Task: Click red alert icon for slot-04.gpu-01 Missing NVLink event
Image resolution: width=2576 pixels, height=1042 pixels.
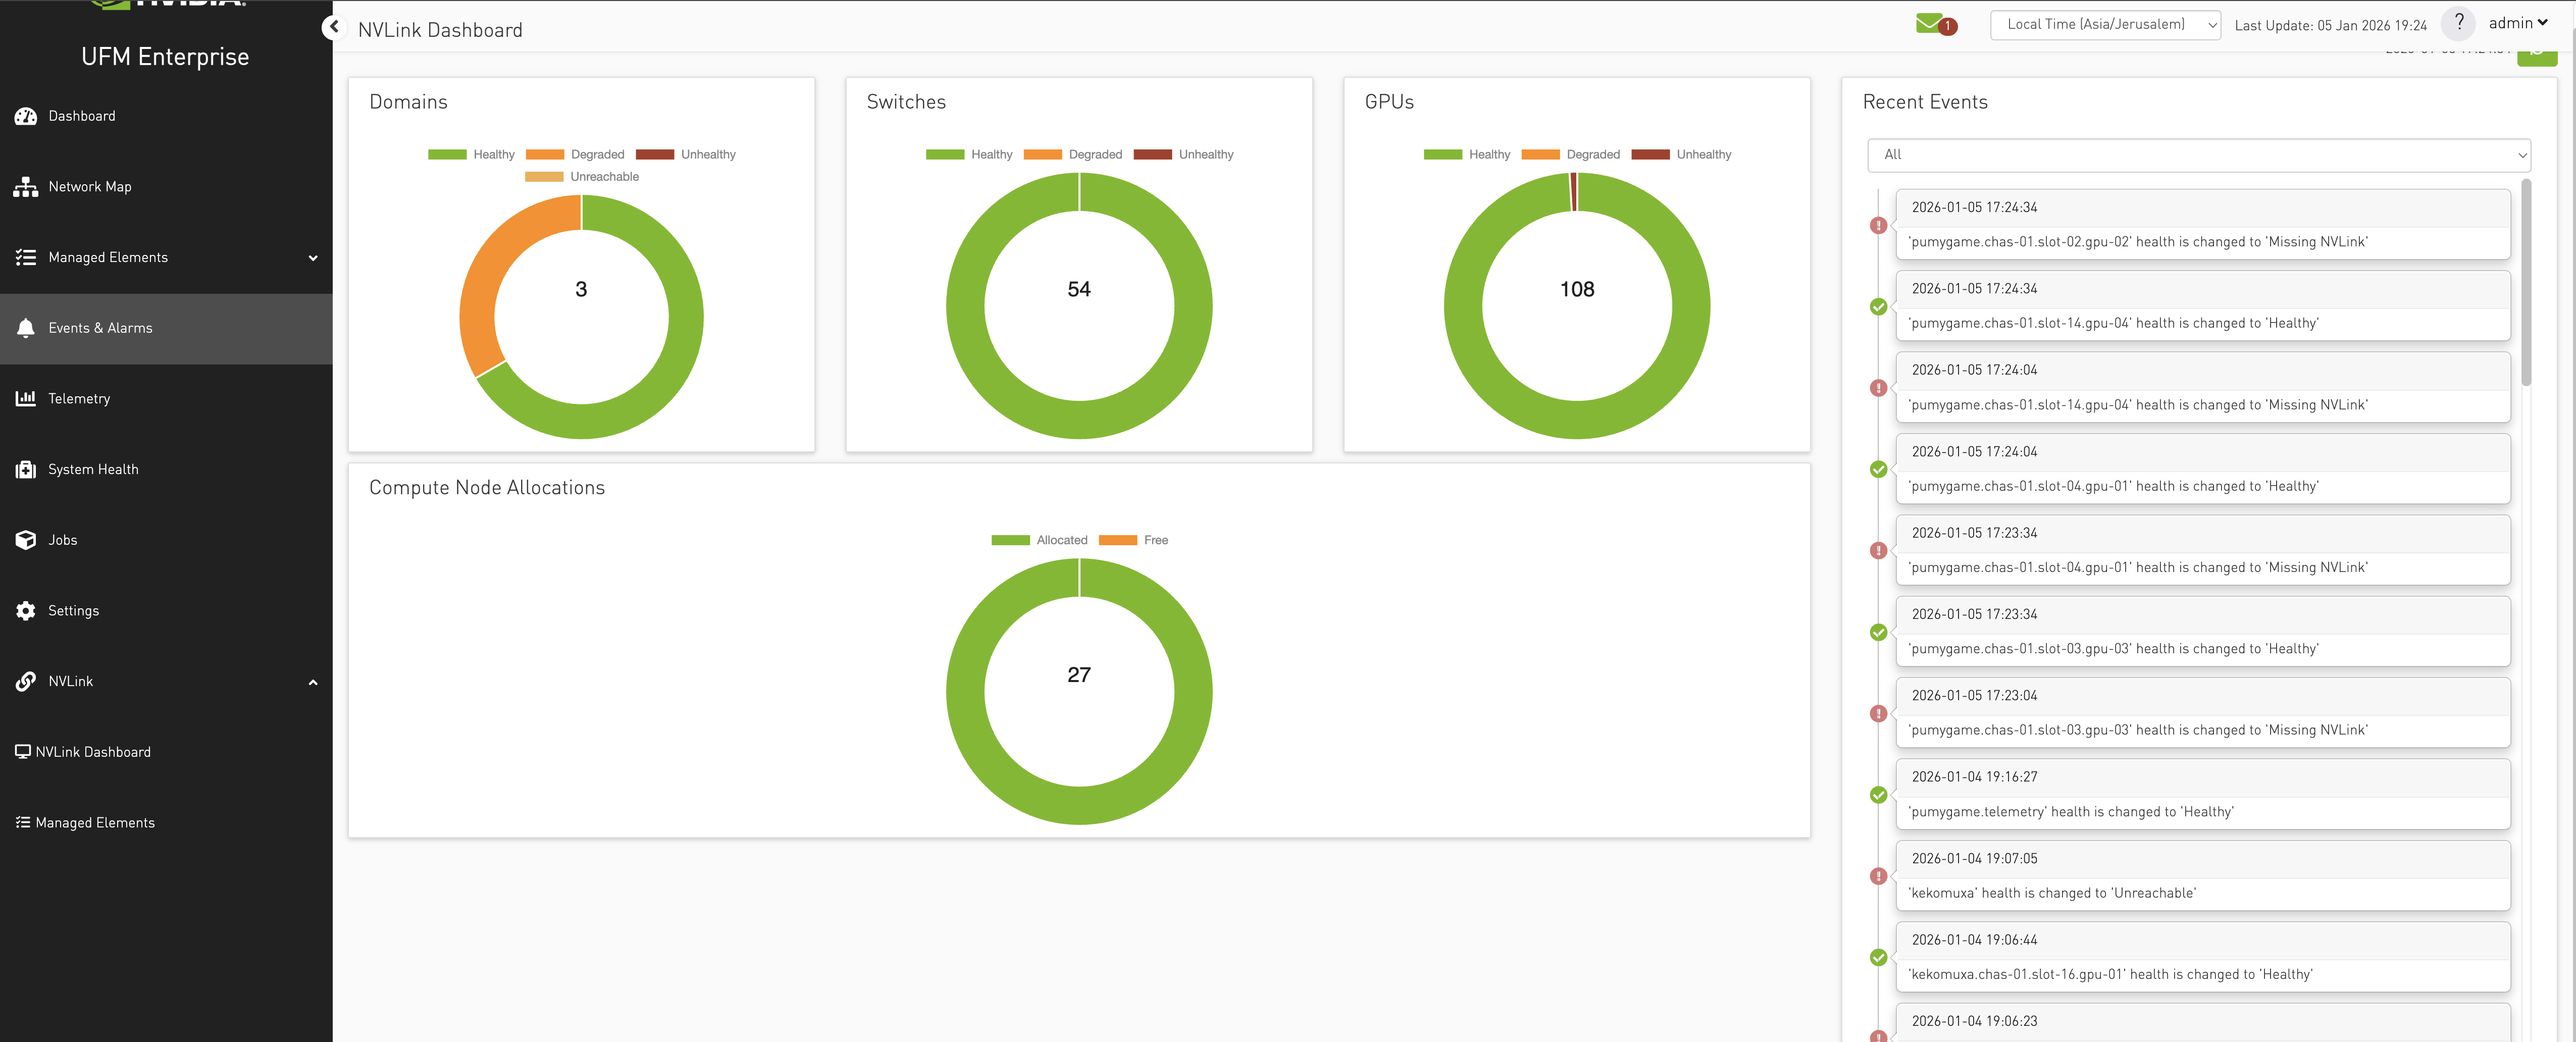Action: [x=1878, y=551]
